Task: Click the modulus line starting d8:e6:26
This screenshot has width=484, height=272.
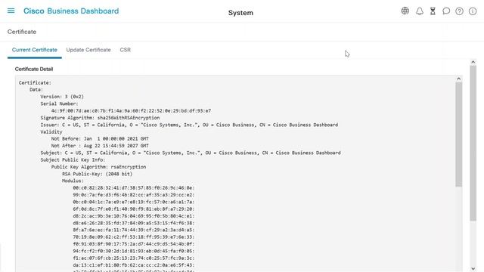Action: click(134, 223)
